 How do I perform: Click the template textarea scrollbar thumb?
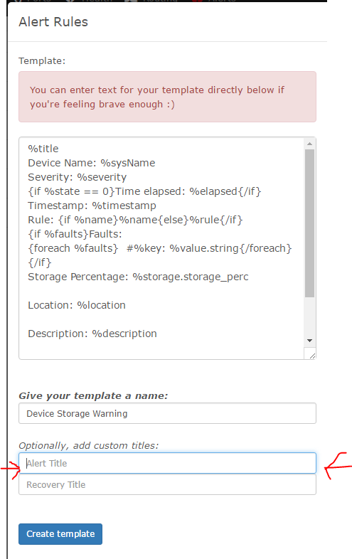point(309,223)
